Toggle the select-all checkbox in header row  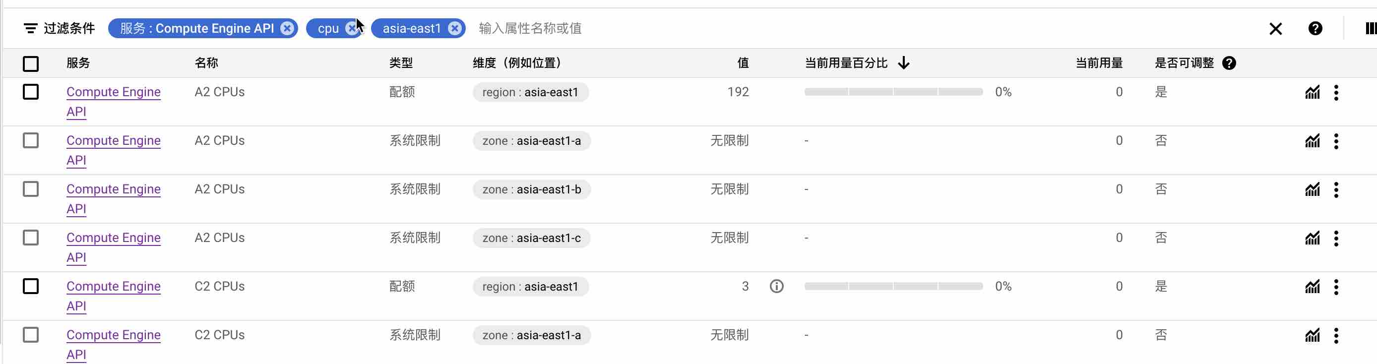pos(31,63)
